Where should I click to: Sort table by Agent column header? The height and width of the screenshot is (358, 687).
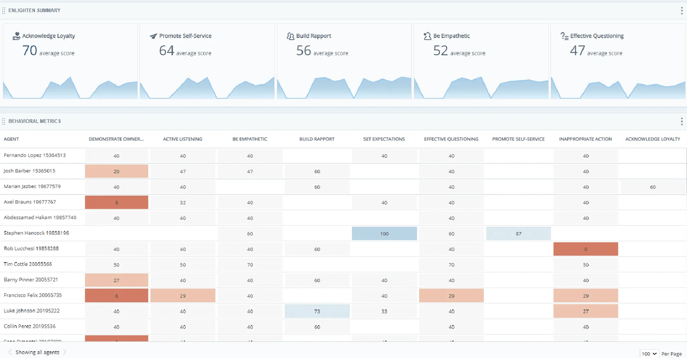click(11, 139)
